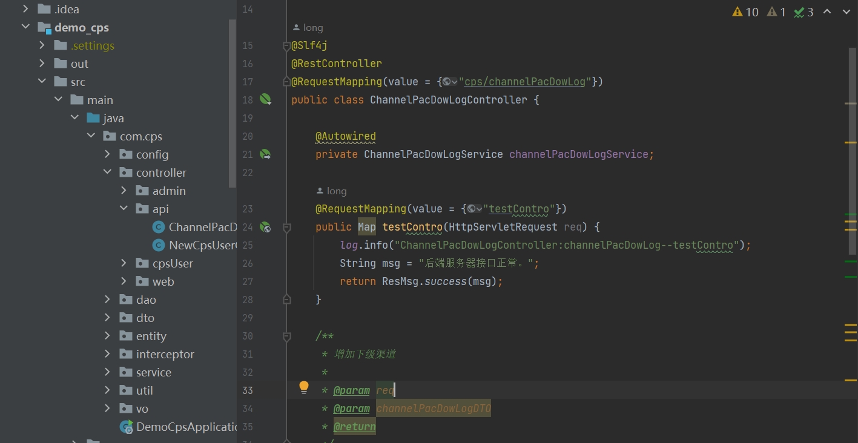Collapse the controller package
Screen dimensions: 858x443
[107, 172]
